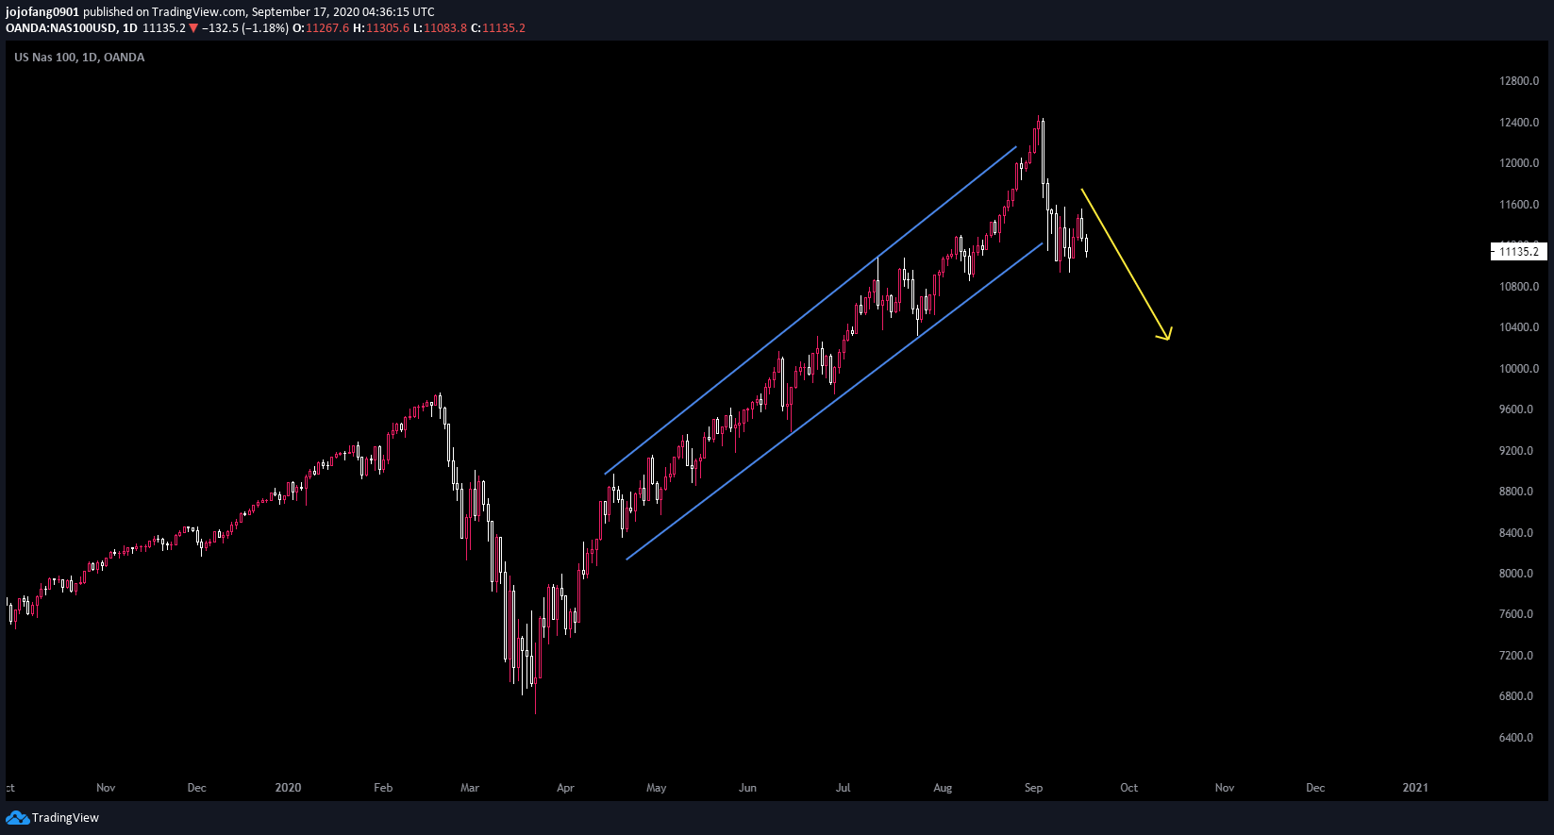The height and width of the screenshot is (835, 1554).
Task: Click the 12400.0 price axis label
Action: (x=1519, y=123)
